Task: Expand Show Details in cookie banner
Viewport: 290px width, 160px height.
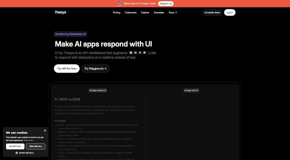Action: coord(26,153)
